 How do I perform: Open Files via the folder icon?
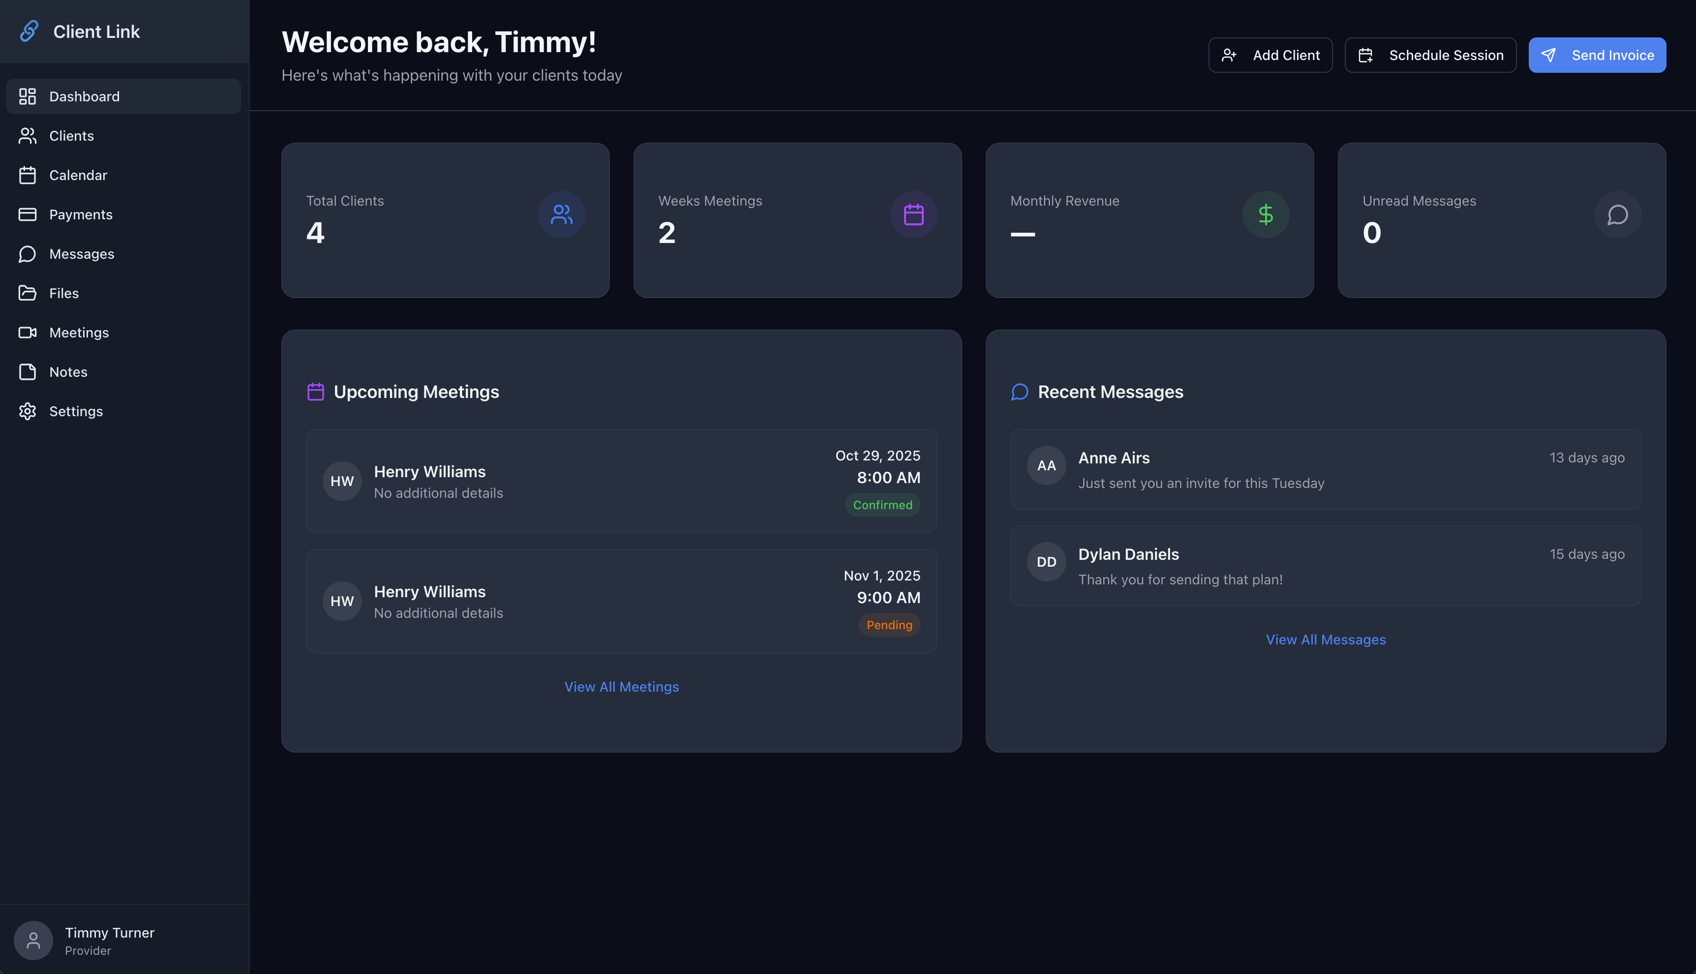(28, 293)
